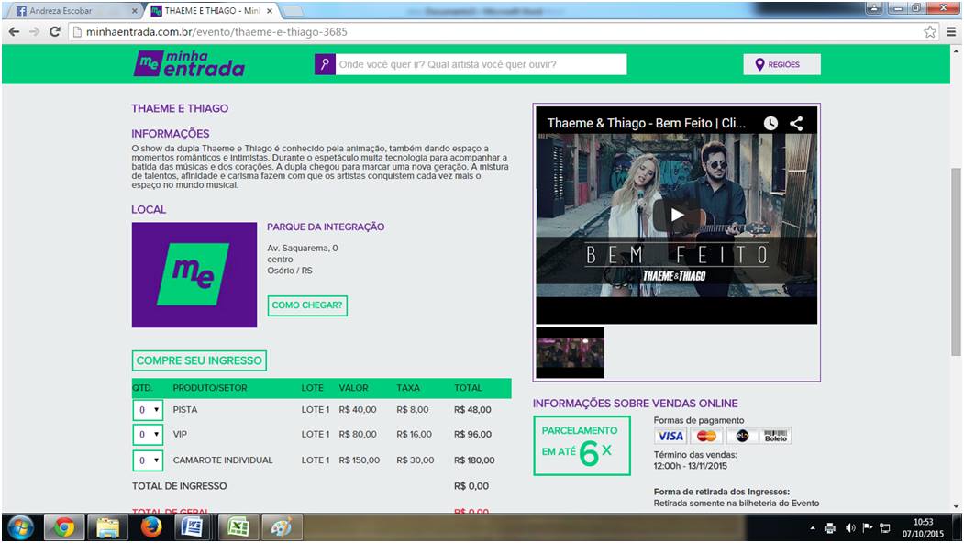Click the share icon on video
Image resolution: width=964 pixels, height=543 pixels.
click(796, 123)
